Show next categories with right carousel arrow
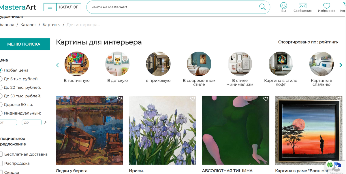This screenshot has width=346, height=174. point(341,65)
